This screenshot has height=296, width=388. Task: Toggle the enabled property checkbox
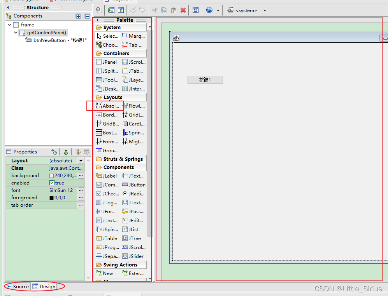coord(52,183)
